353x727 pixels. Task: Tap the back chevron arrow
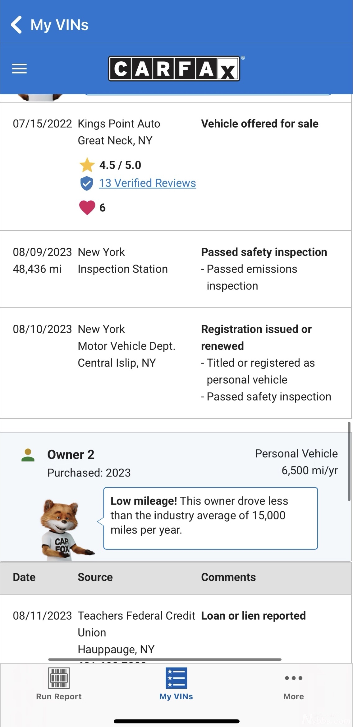(x=16, y=25)
